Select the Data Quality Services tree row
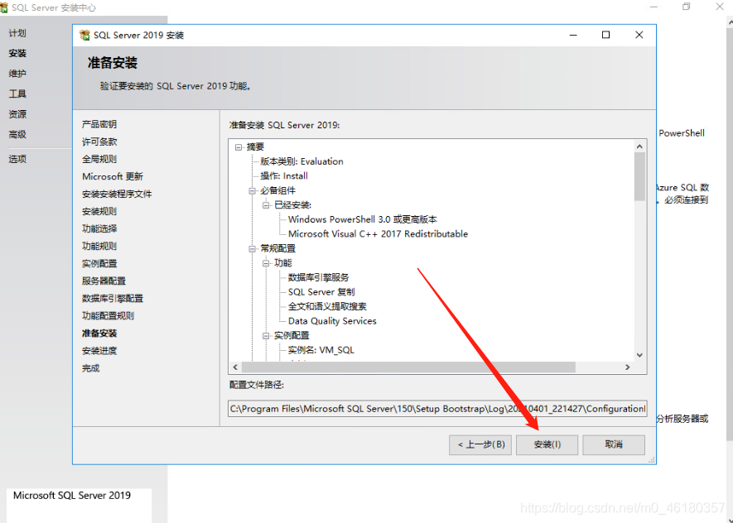Viewport: 733px width, 523px height. pyautogui.click(x=332, y=321)
